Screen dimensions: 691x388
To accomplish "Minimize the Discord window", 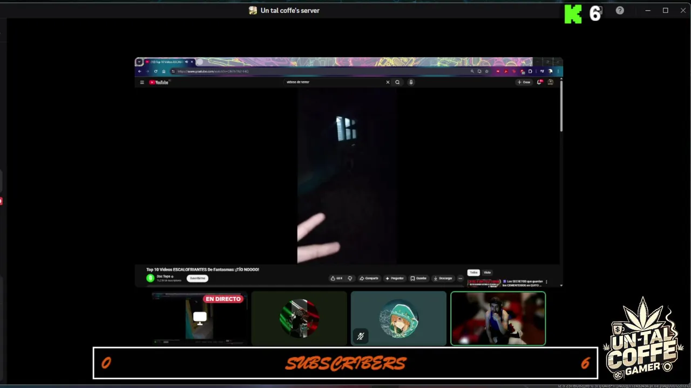I will (x=648, y=10).
